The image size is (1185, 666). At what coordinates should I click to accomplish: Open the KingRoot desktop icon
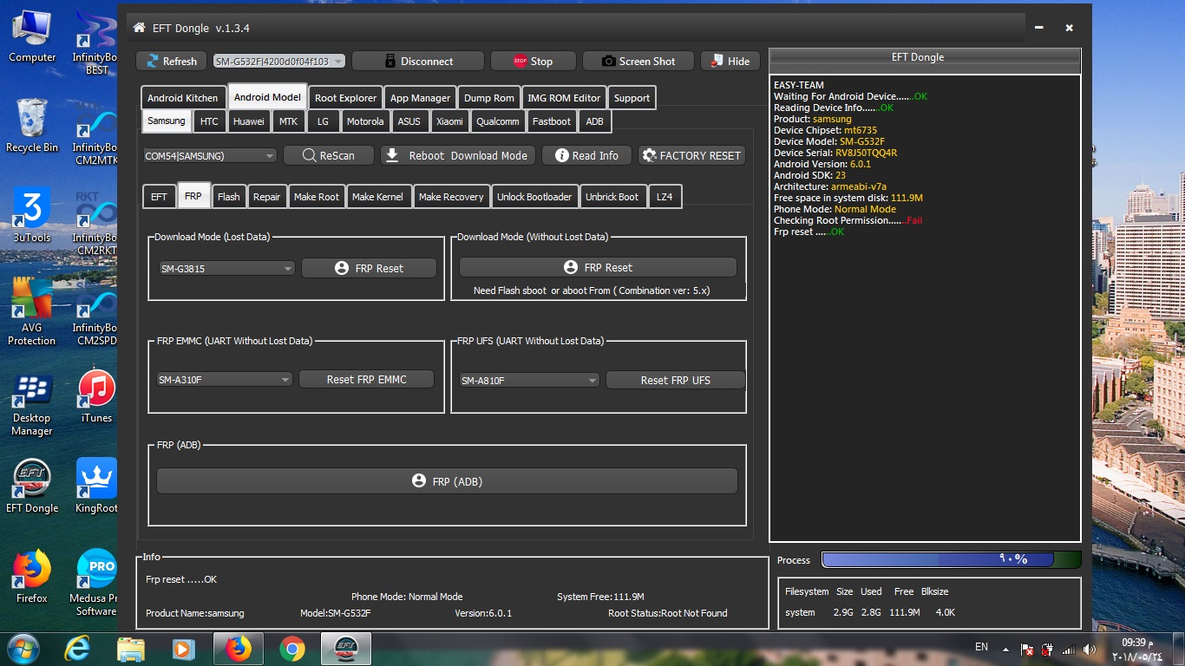[96, 486]
